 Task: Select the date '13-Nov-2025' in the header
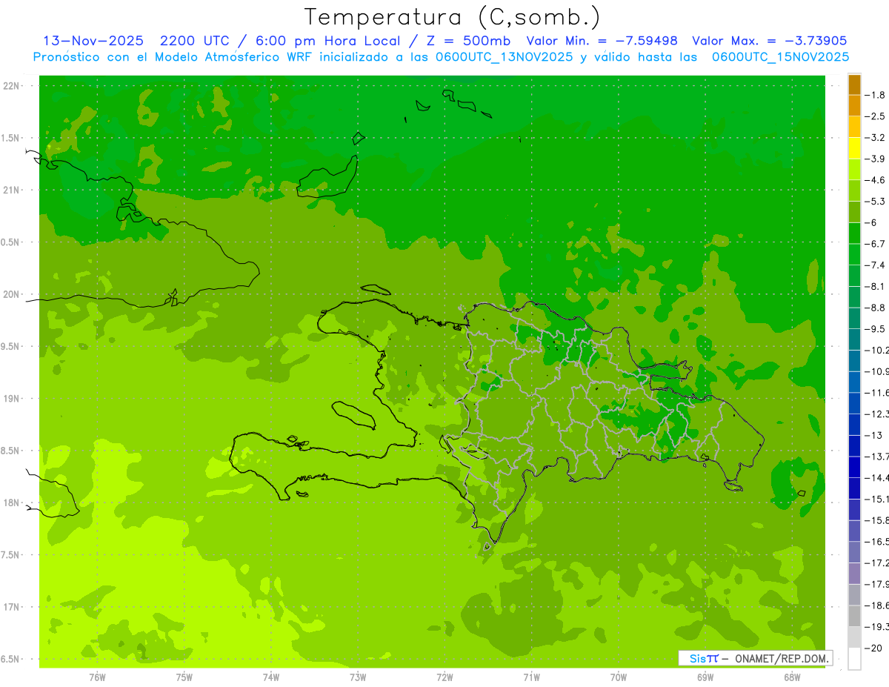92,41
